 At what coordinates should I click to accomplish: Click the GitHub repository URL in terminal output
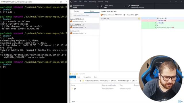(35, 55)
